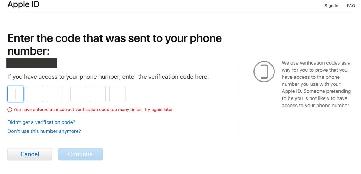Focus the third verification code digit box
This screenshot has height=174, width=361.
(55, 94)
